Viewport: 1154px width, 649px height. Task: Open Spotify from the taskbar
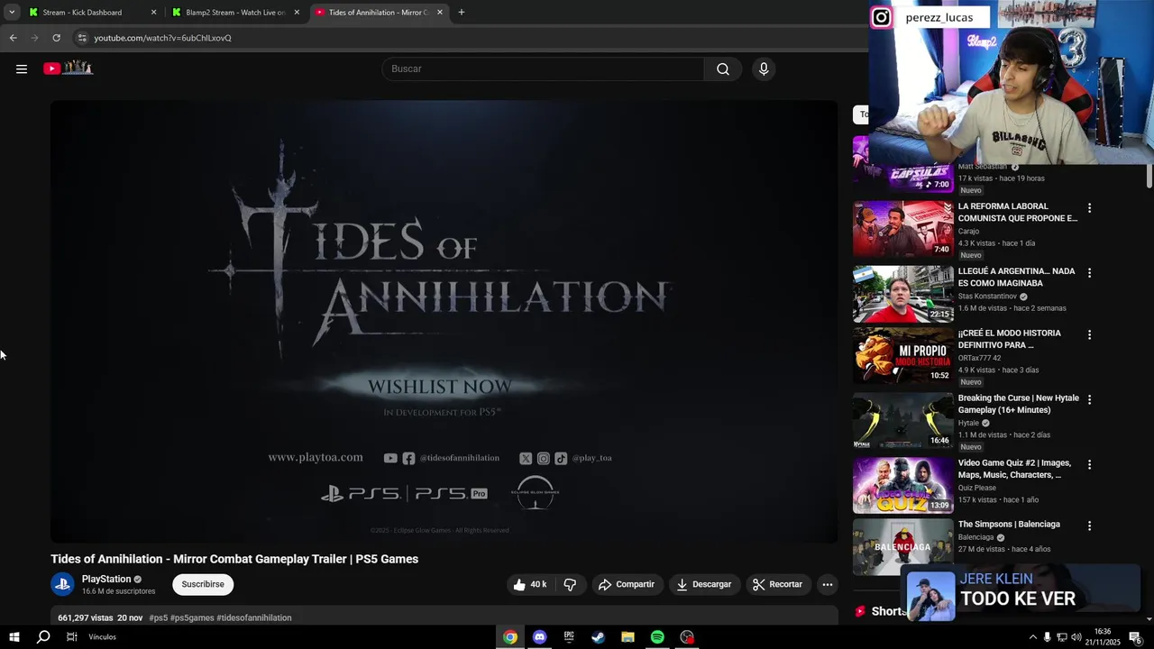(x=657, y=637)
